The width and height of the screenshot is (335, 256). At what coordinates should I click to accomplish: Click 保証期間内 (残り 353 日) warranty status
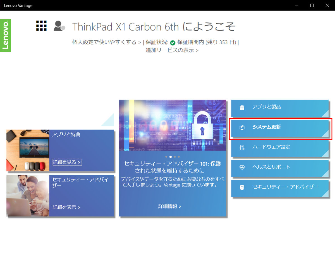(207, 42)
